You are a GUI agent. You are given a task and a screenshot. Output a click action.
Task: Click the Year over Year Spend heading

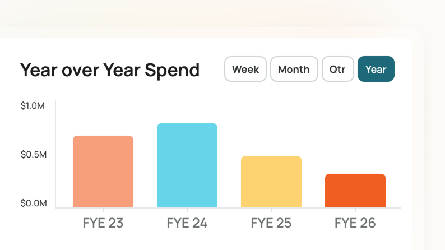click(110, 70)
